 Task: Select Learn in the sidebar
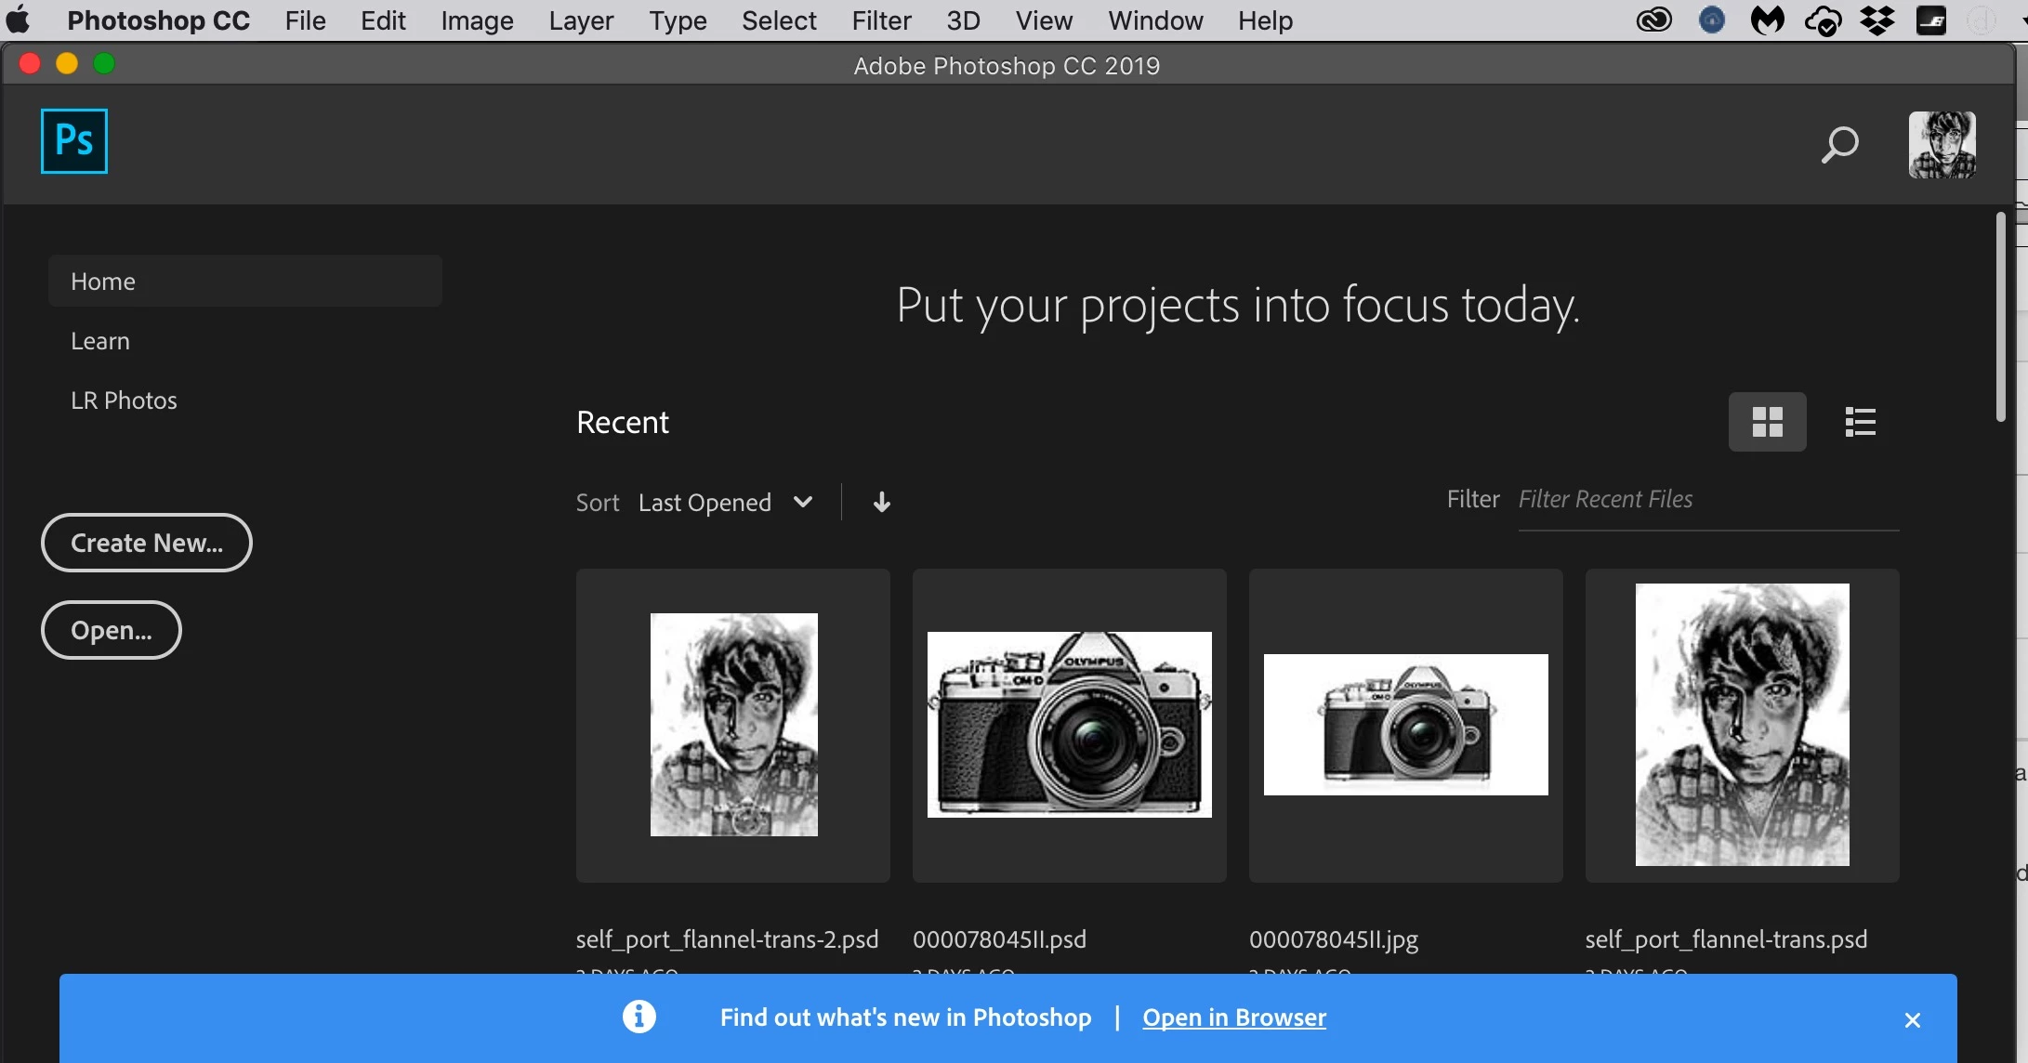[x=100, y=341]
